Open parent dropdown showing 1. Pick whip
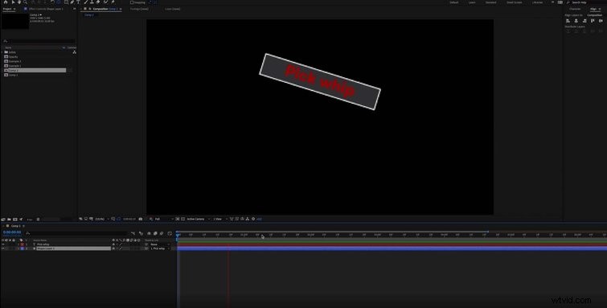Image resolution: width=607 pixels, height=308 pixels. (160, 248)
